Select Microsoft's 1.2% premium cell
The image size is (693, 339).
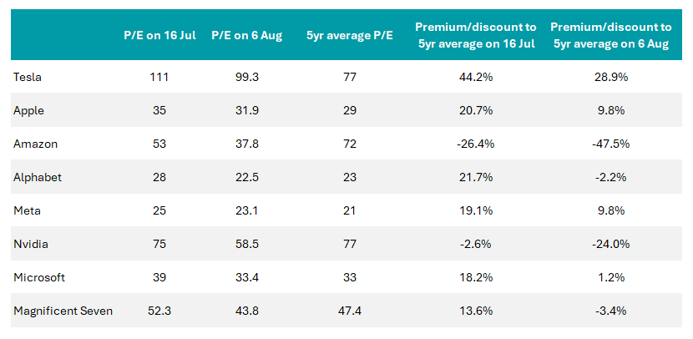pos(610,277)
